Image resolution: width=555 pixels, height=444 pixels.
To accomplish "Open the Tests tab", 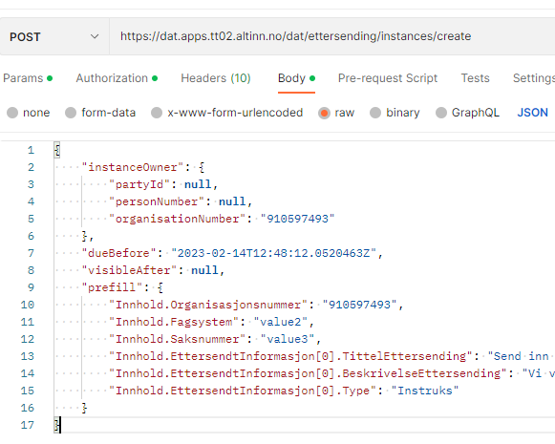I will (475, 78).
